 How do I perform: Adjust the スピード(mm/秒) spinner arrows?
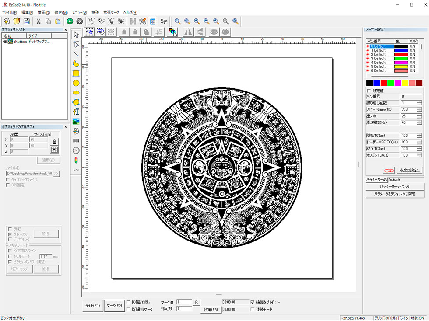(x=419, y=109)
